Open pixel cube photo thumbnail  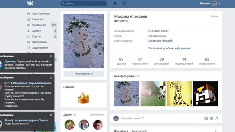click(x=205, y=94)
